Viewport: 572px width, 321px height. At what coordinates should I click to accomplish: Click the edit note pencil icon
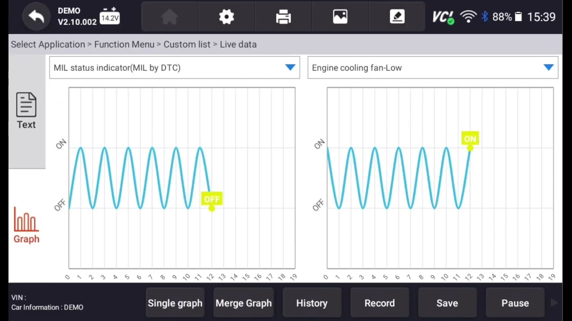tap(397, 17)
